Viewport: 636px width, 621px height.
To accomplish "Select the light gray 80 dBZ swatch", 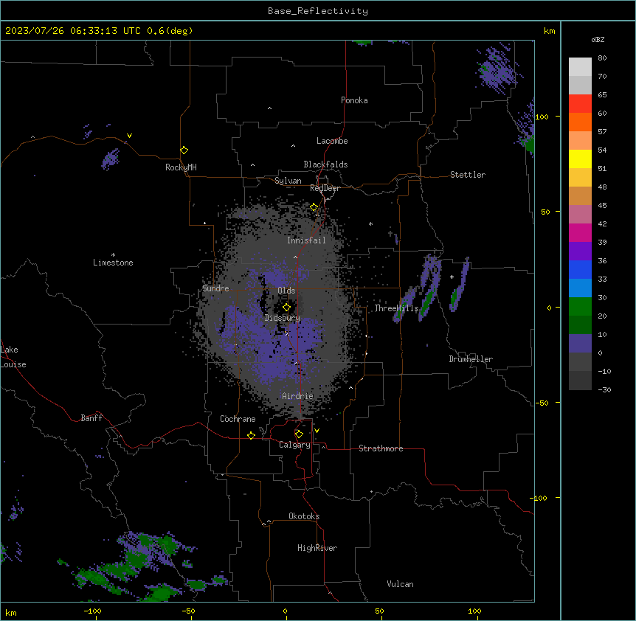I will click(x=580, y=67).
